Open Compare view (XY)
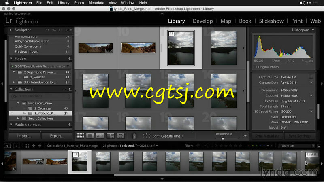324x182 pixels. pos(100,136)
